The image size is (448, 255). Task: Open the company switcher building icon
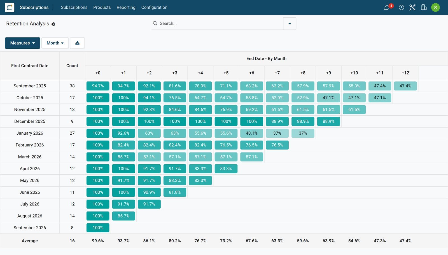(x=424, y=7)
